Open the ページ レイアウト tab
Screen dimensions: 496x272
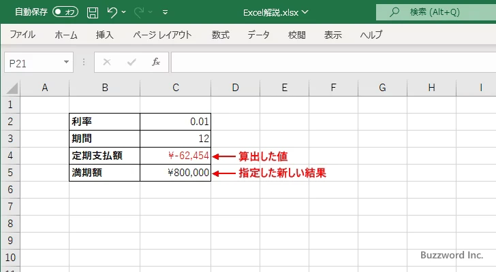(162, 35)
